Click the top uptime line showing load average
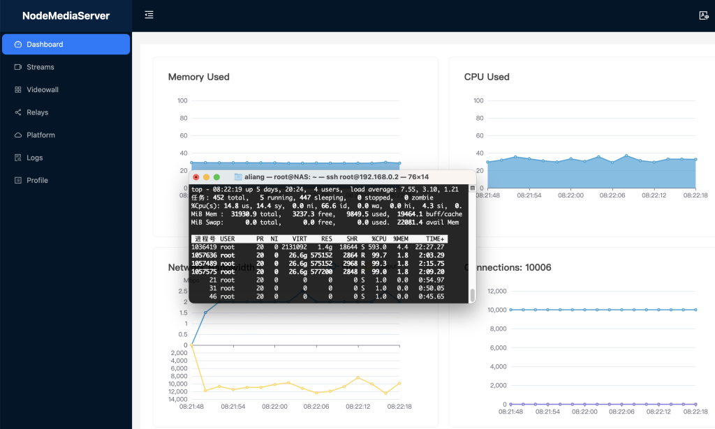 (x=325, y=190)
